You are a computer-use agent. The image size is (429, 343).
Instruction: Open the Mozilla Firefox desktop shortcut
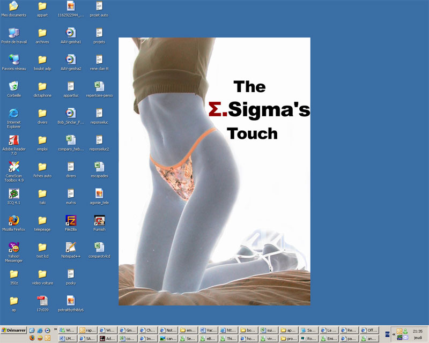(x=14, y=220)
